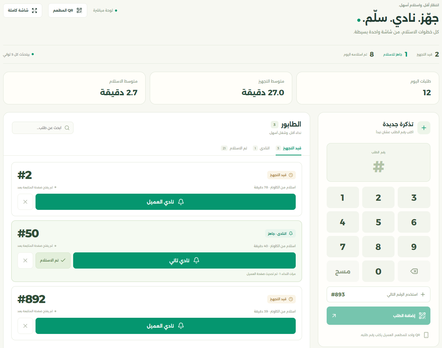Tap keypad digit 0

[x=378, y=271]
